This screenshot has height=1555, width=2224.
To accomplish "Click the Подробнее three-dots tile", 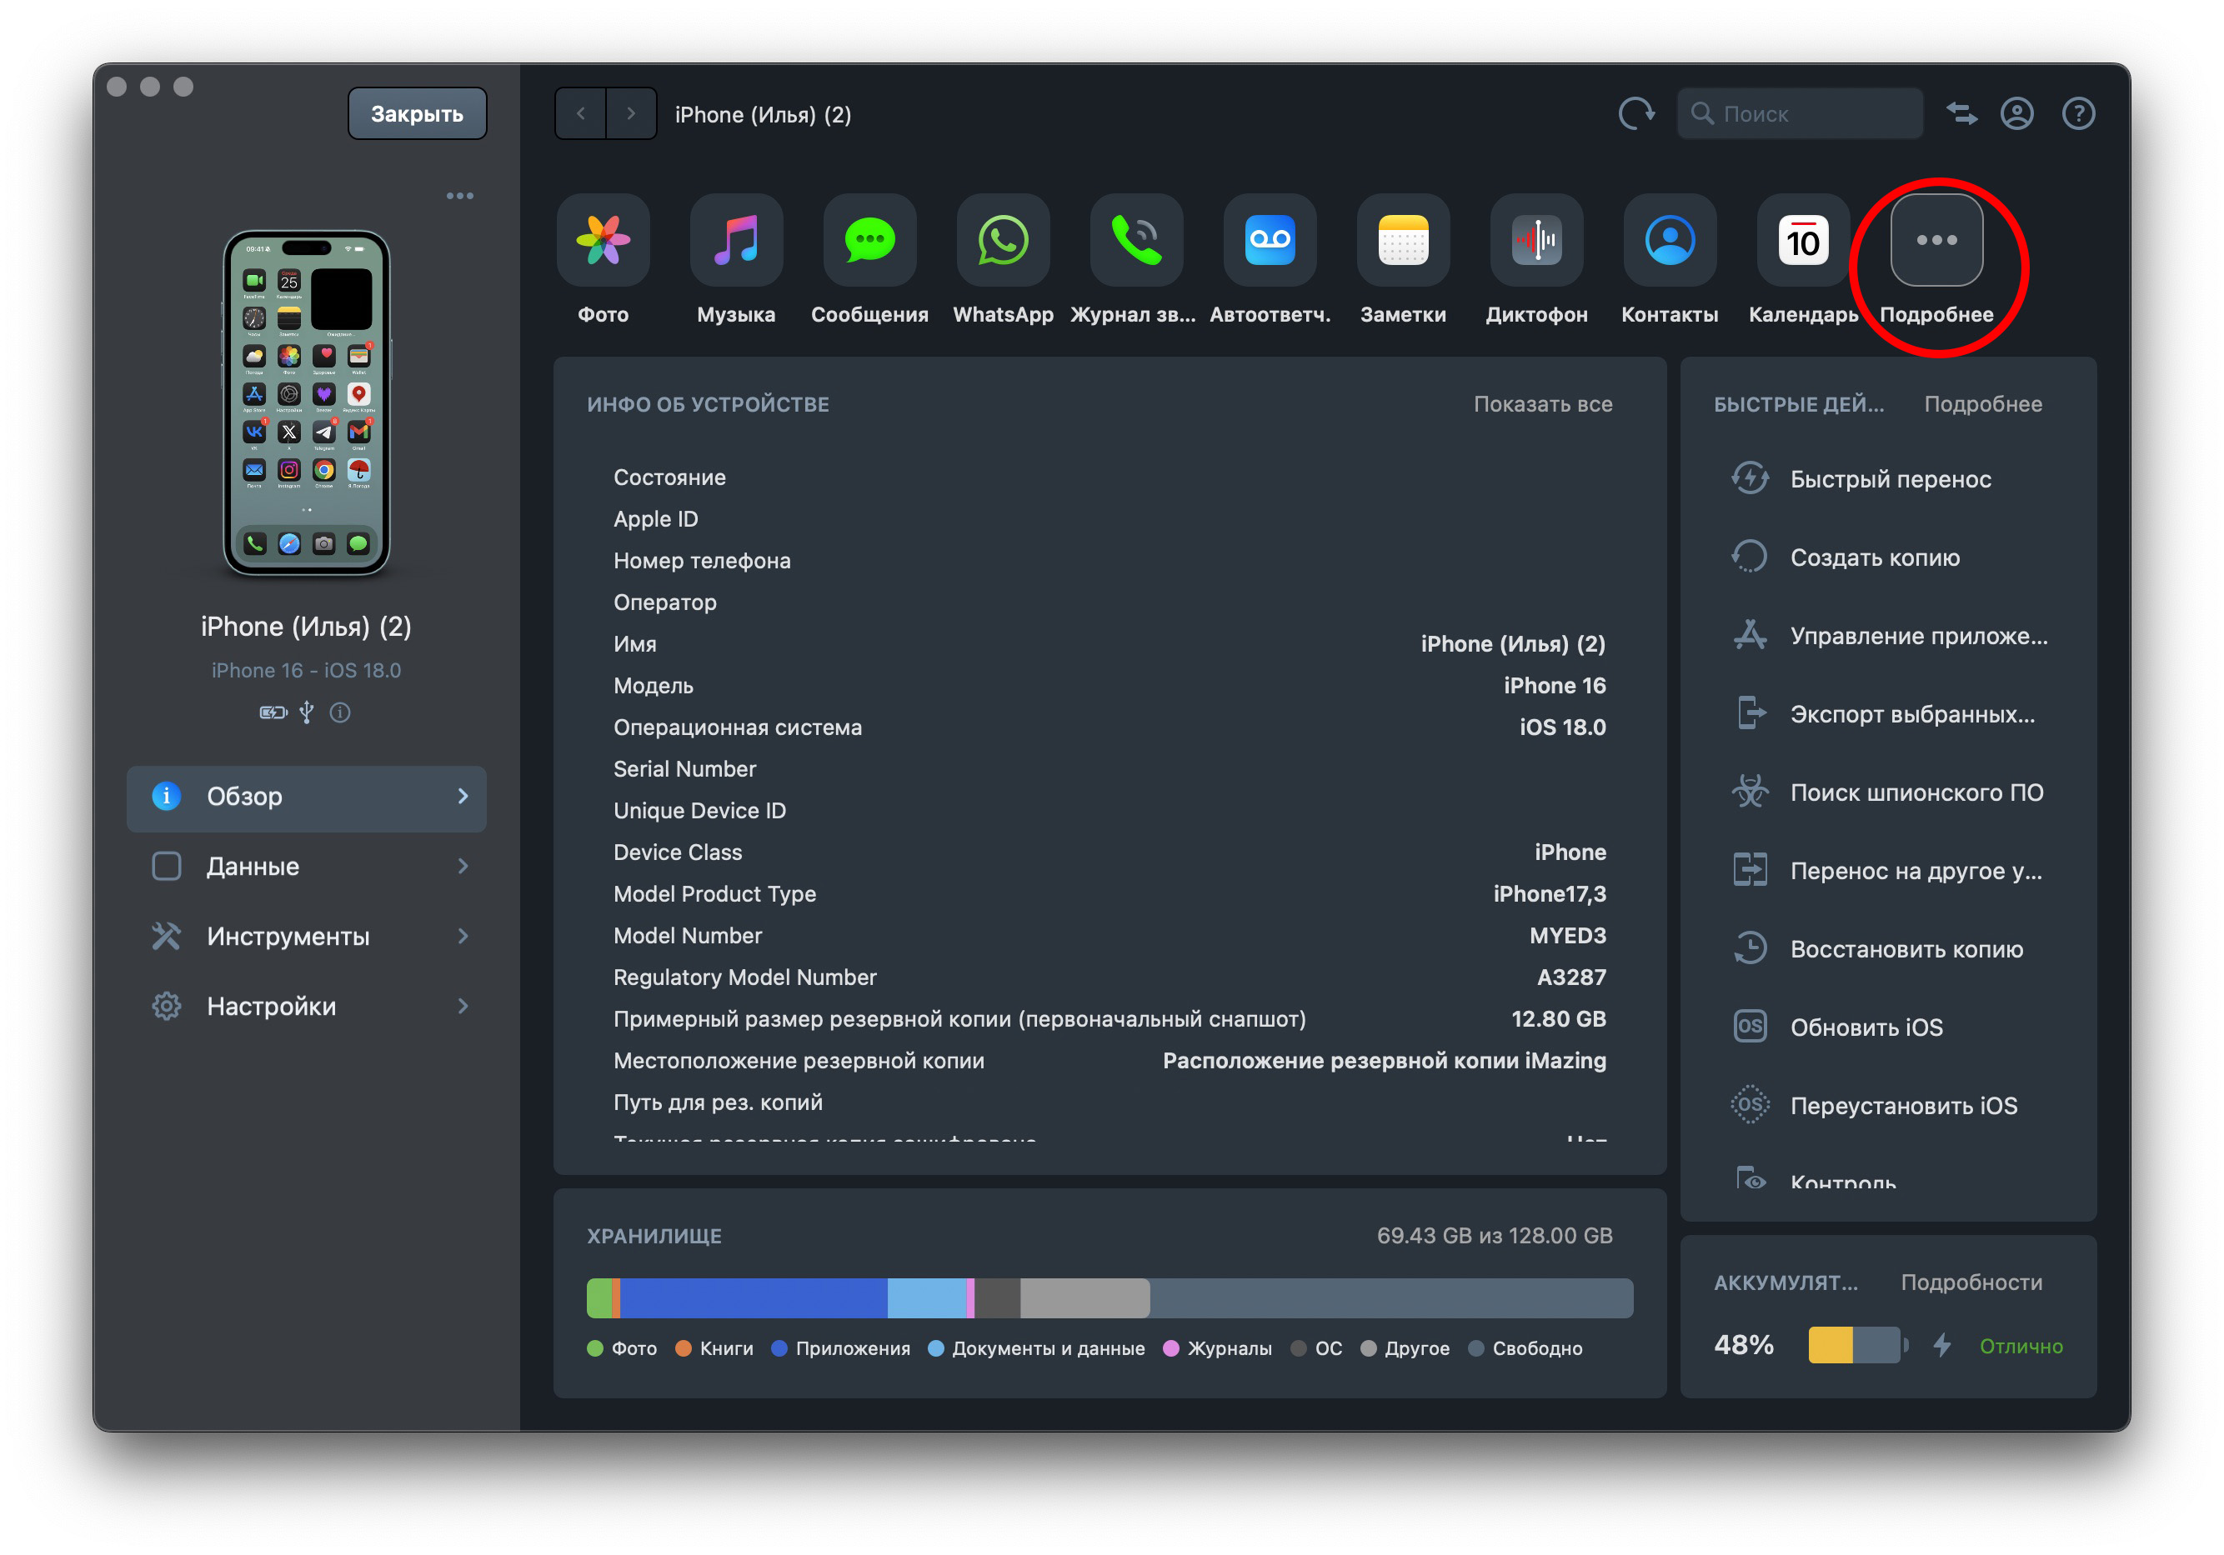I will [1936, 239].
